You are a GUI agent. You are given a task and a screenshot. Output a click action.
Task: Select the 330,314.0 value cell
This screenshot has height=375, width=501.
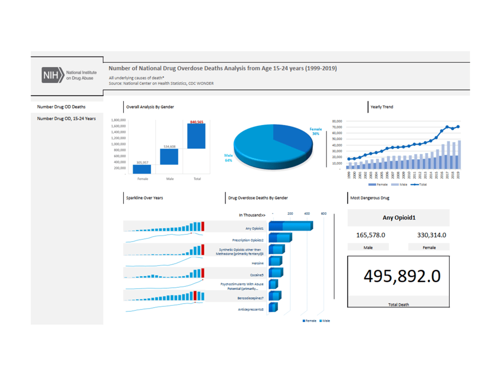click(431, 235)
